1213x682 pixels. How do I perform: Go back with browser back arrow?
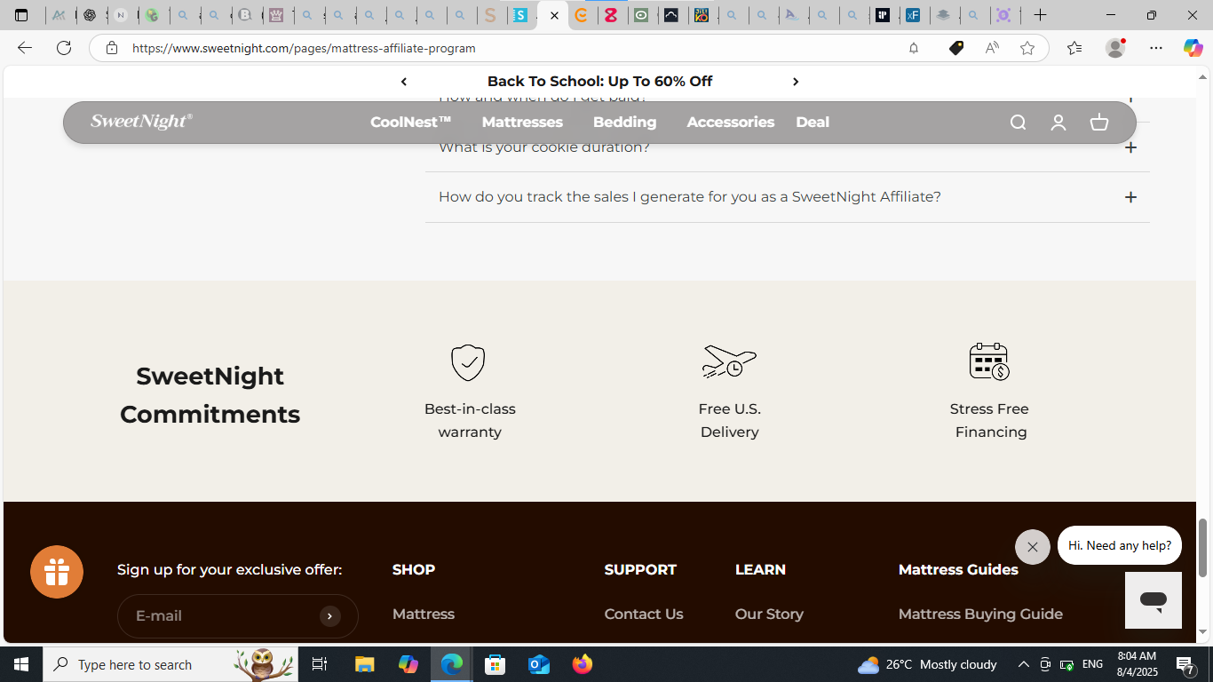click(25, 48)
